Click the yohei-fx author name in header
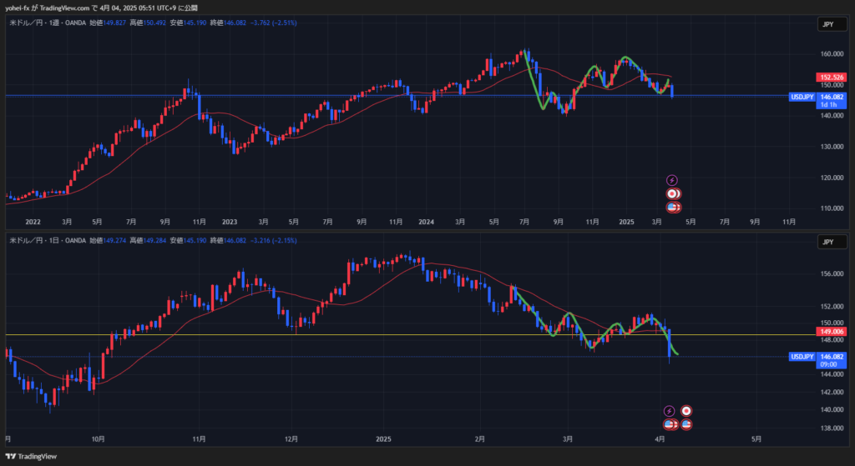Screen dimensions: 855x466 [x=19, y=8]
